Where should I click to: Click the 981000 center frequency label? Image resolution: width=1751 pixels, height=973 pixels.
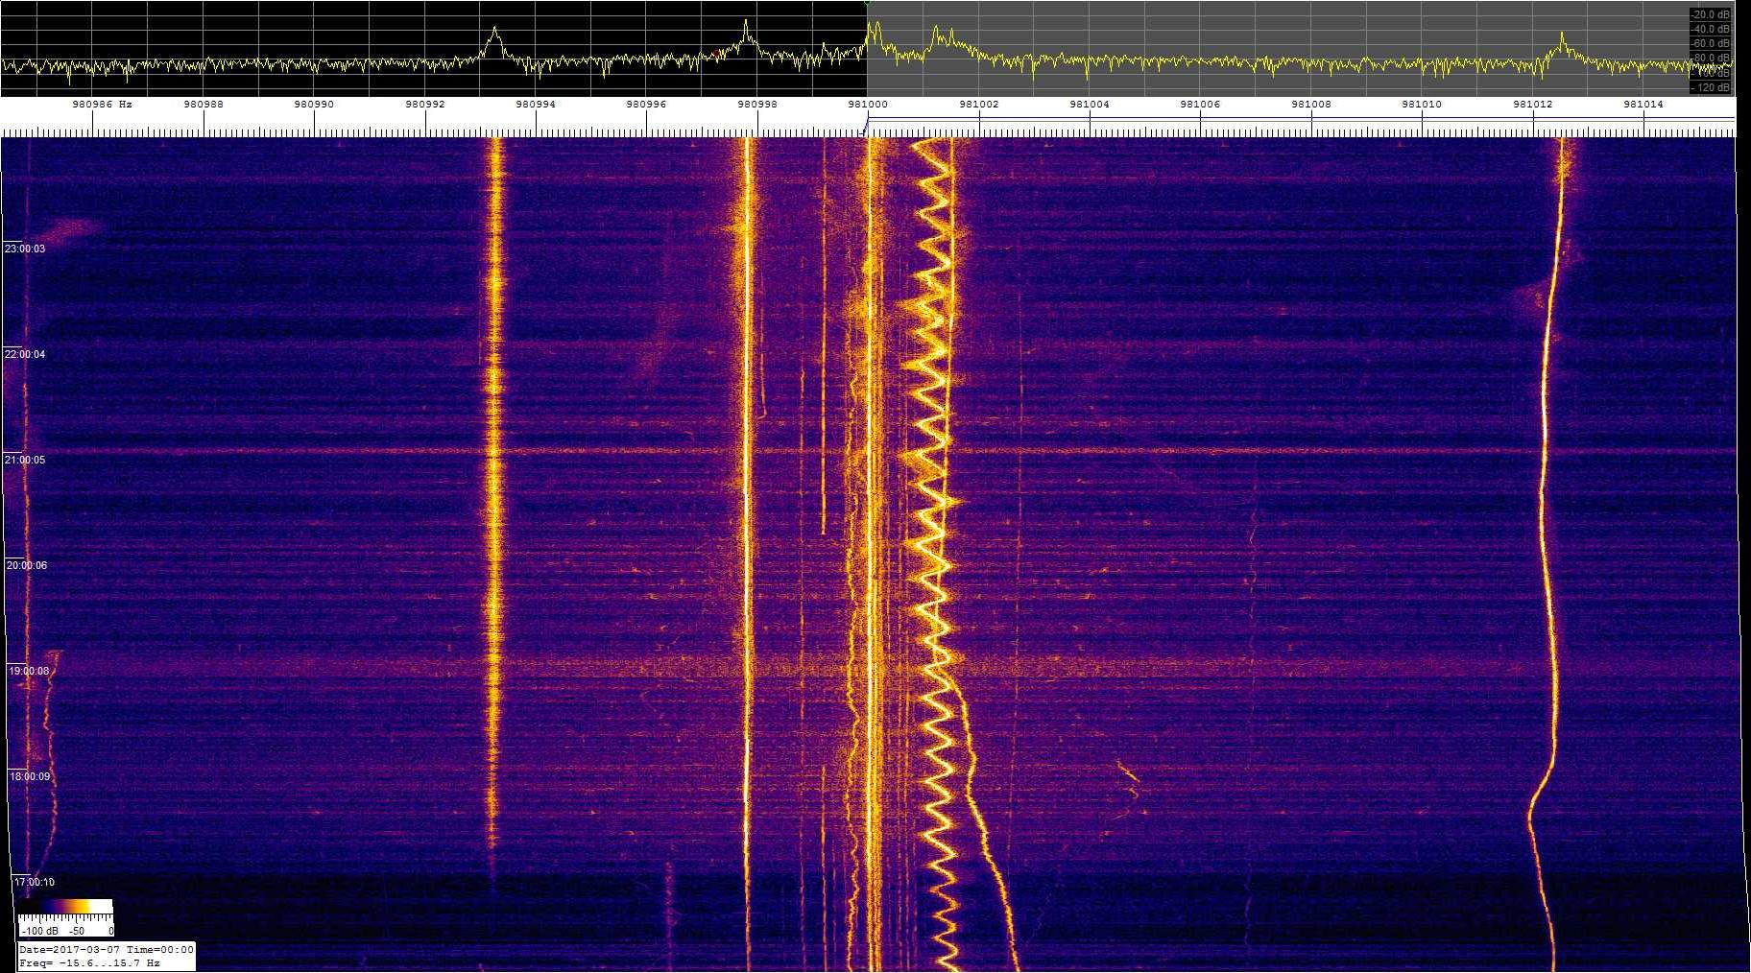pyautogui.click(x=868, y=104)
